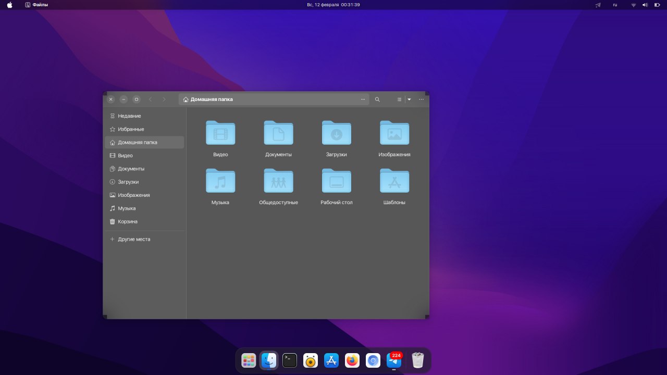The width and height of the screenshot is (667, 375).
Task: Open the Общедоступные folder
Action: pyautogui.click(x=278, y=181)
